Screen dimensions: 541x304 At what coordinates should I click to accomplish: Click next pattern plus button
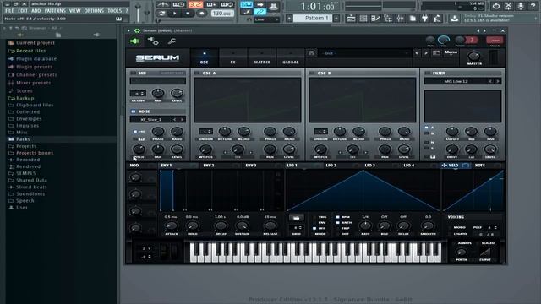[x=336, y=18]
